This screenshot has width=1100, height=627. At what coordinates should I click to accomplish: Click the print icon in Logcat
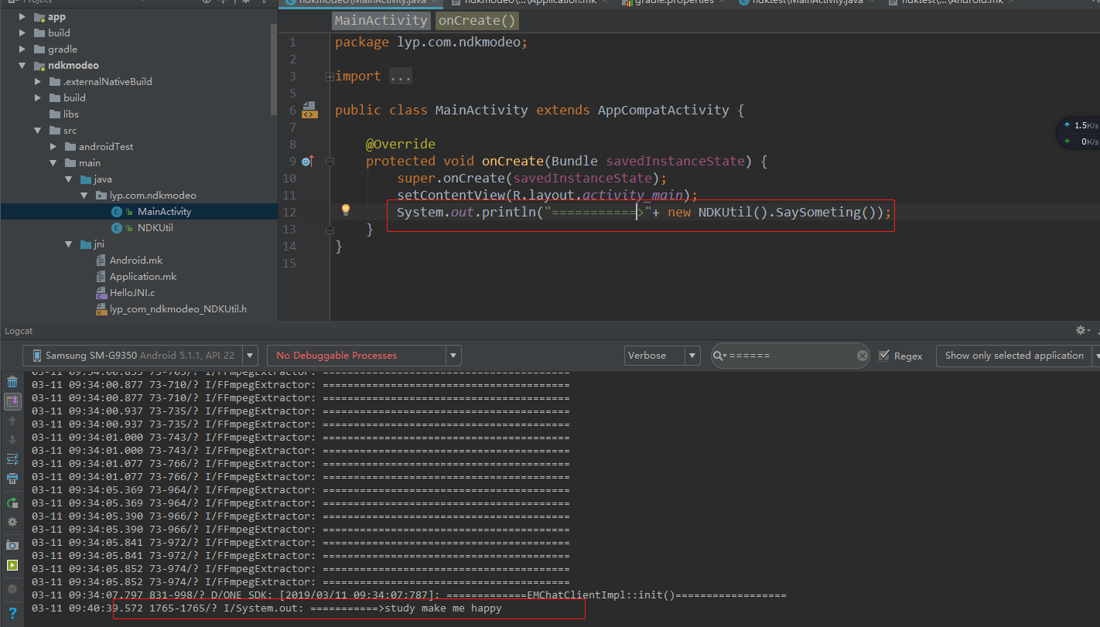point(12,479)
